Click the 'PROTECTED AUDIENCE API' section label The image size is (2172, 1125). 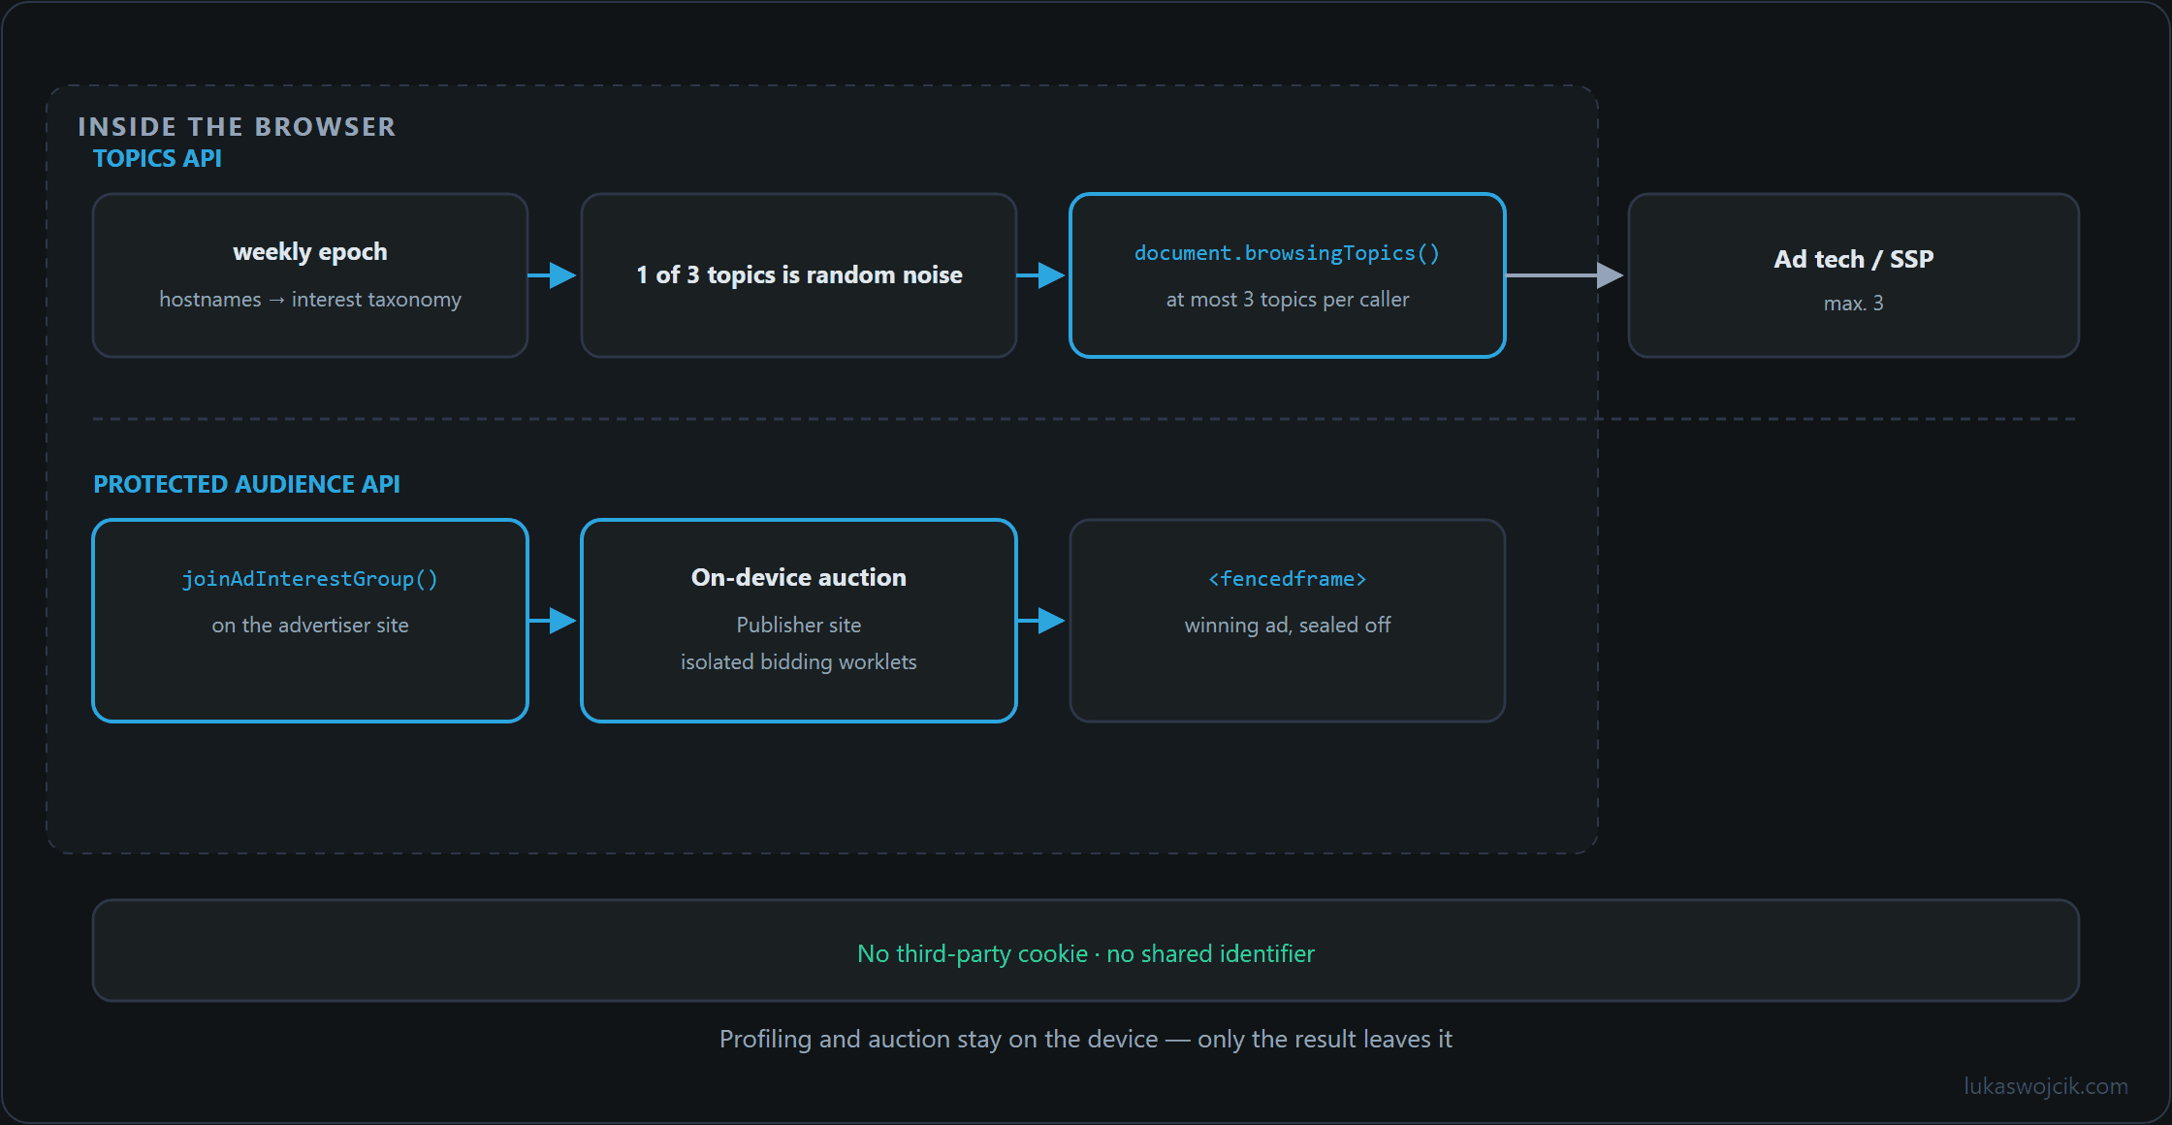(x=246, y=484)
